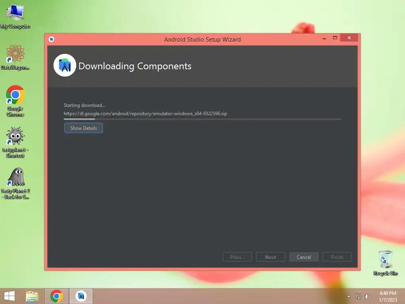Screen dimensions: 405x304
Task: Open File Explorer from taskbar
Action: click(x=32, y=296)
